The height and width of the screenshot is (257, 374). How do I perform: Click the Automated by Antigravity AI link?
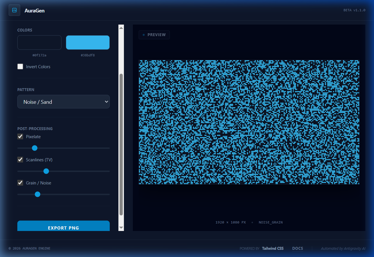[x=343, y=248]
